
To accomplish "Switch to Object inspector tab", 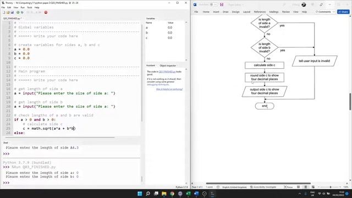I will [x=168, y=65].
